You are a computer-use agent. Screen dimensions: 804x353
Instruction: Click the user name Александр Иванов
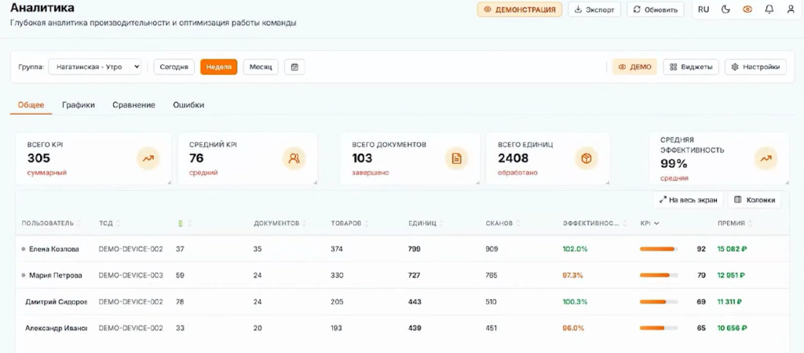coord(57,328)
